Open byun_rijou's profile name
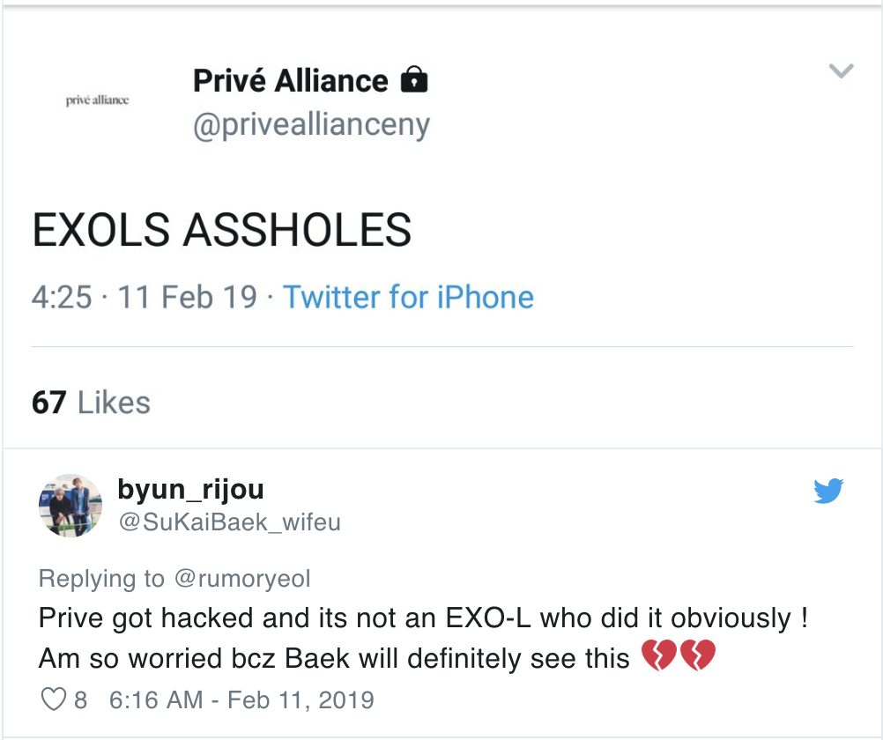The width and height of the screenshot is (883, 740). [189, 489]
